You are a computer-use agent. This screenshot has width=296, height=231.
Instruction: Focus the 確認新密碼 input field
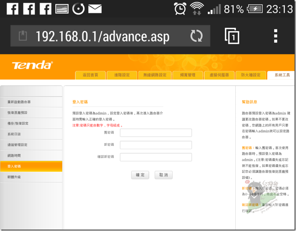pos(156,157)
